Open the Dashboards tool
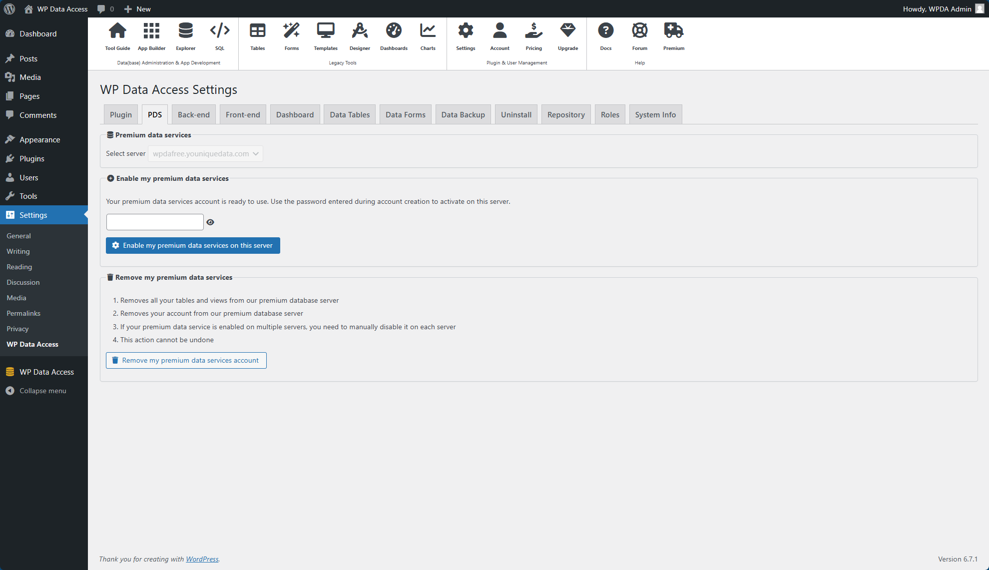989x570 pixels. pos(394,35)
